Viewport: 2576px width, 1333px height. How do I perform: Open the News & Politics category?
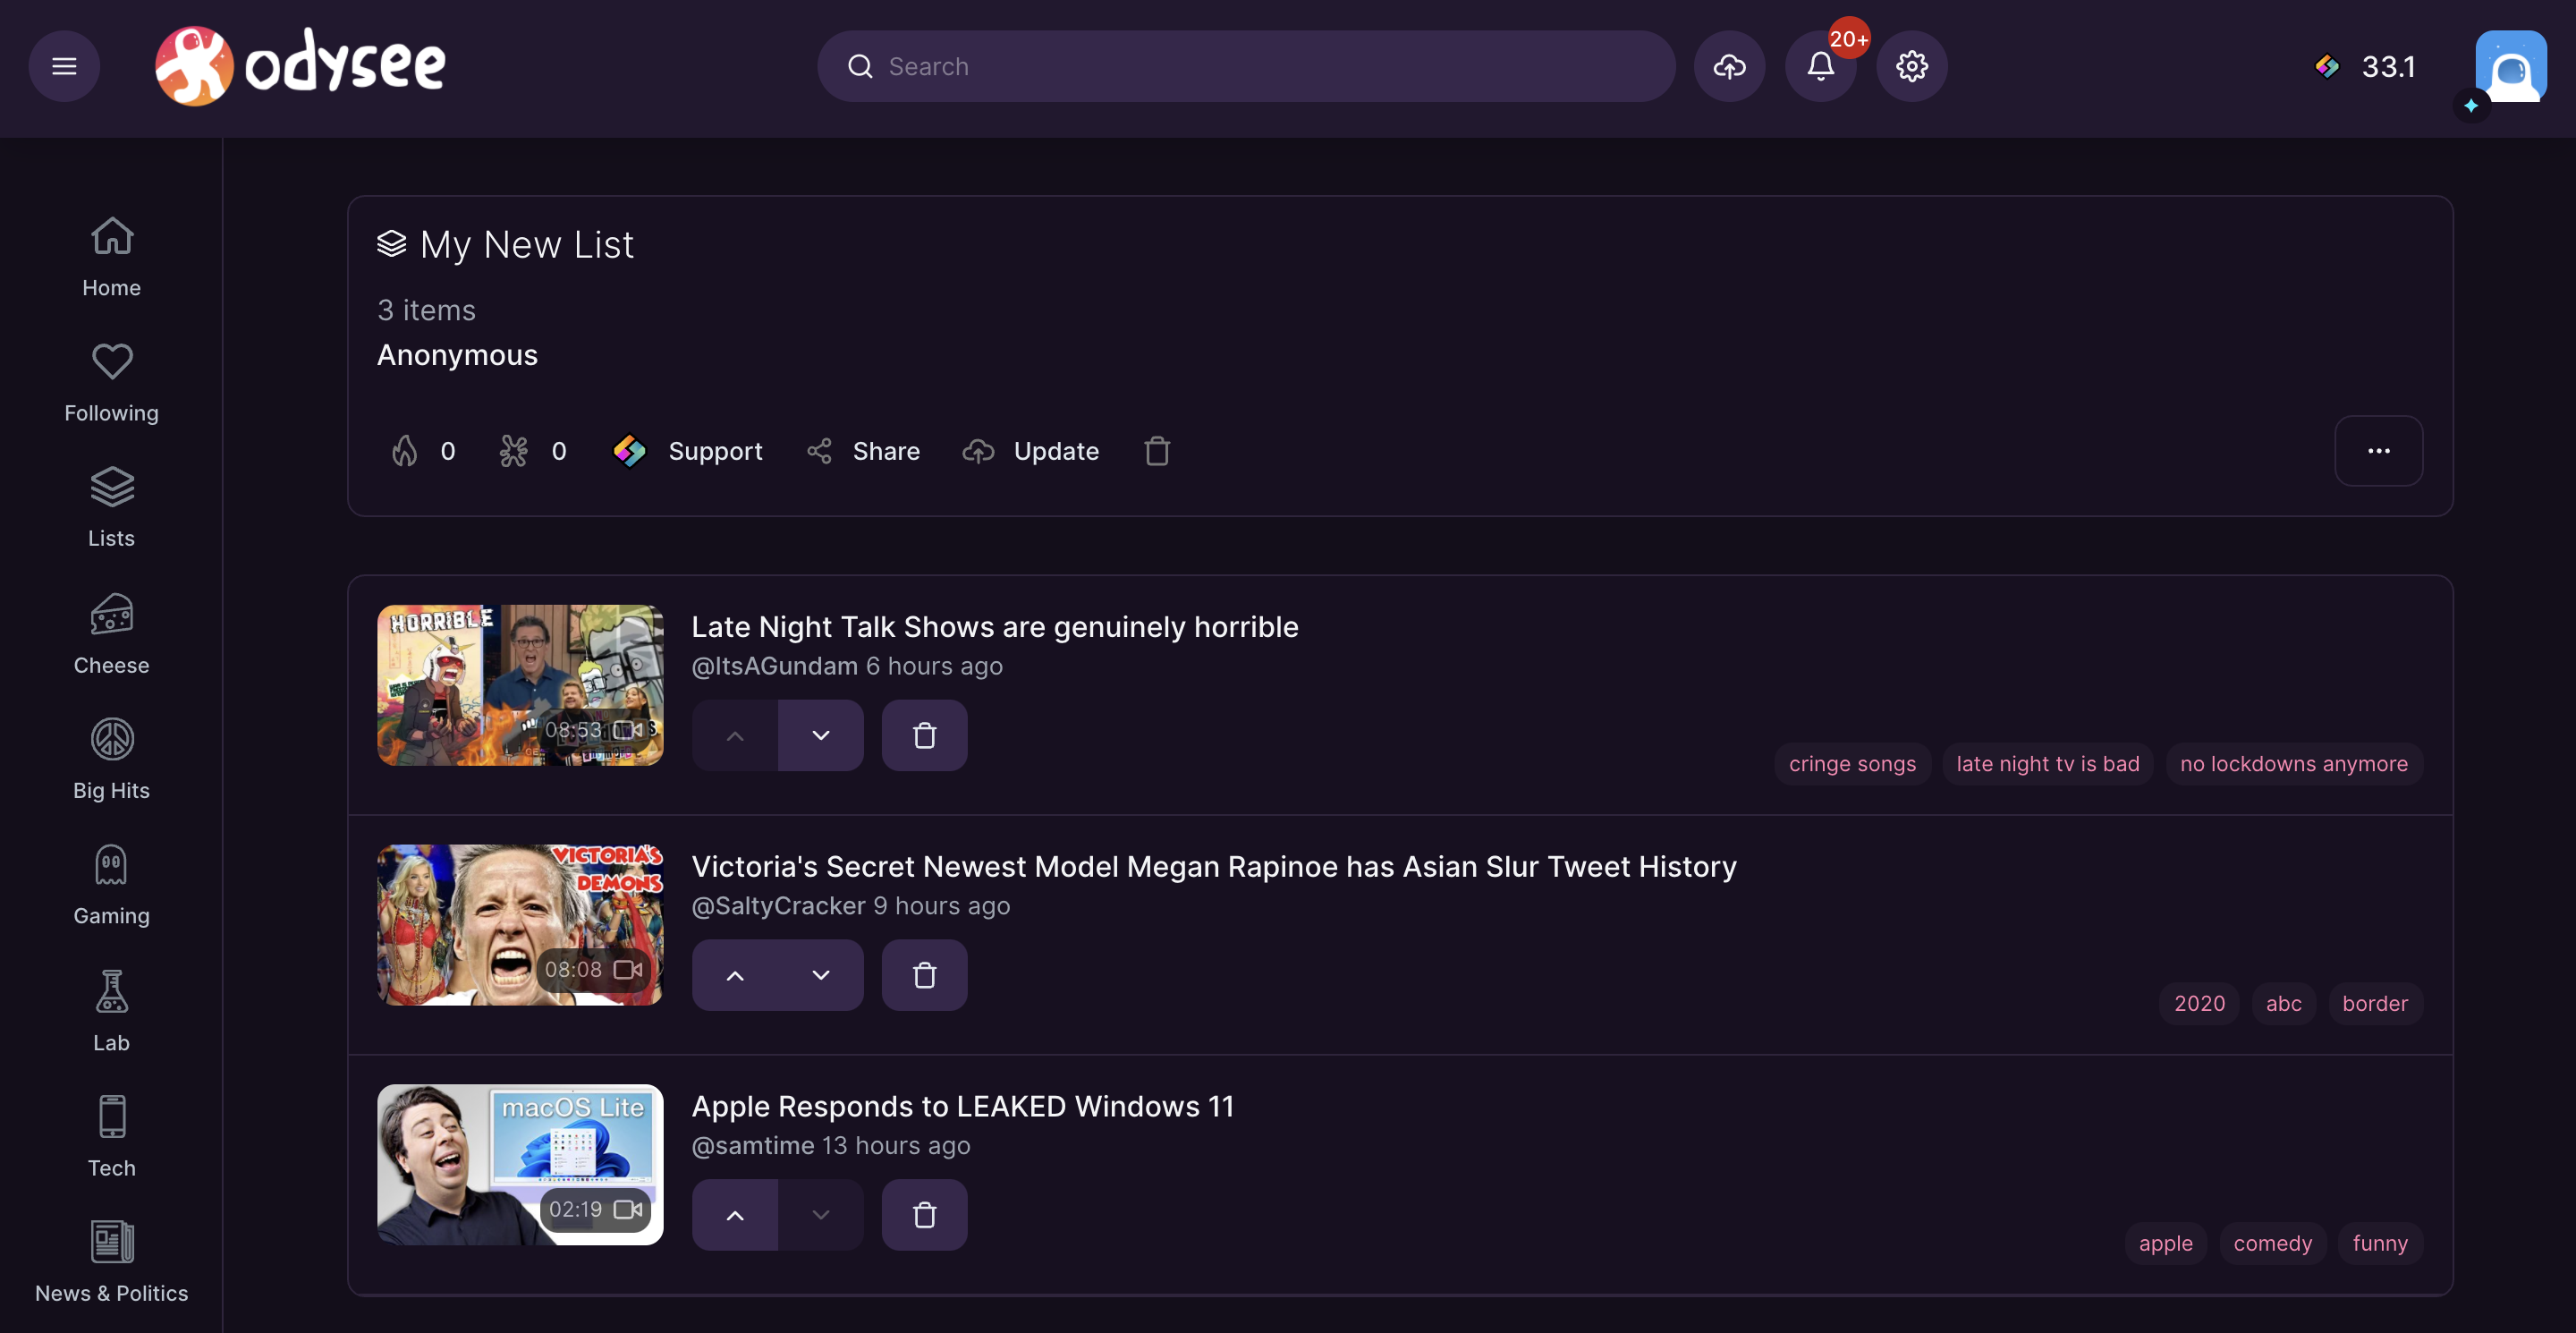(x=111, y=1262)
